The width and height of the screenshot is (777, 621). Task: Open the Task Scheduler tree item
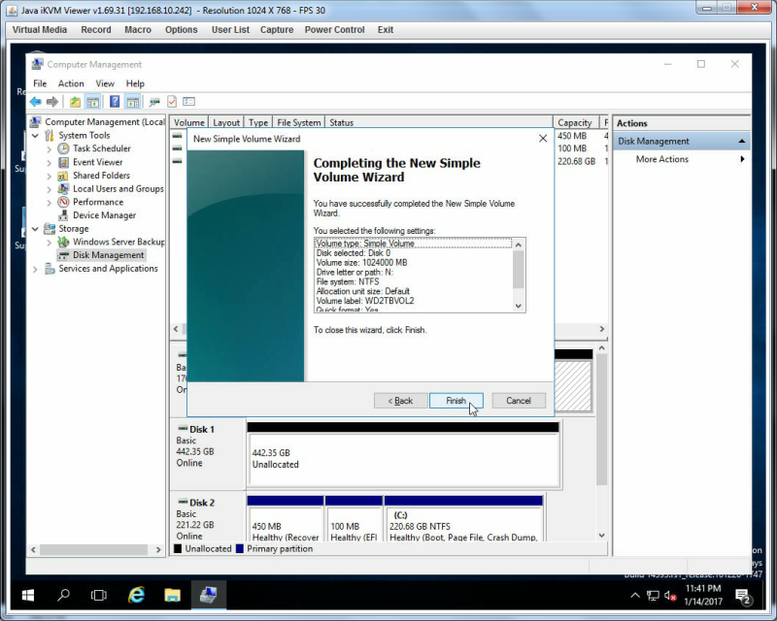tap(102, 148)
